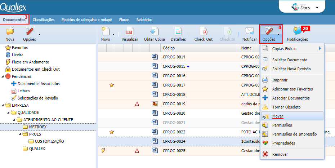Screen dimensions: 335x168
Task: Click Obter Cópia toolbar icon
Action: click(x=154, y=31)
